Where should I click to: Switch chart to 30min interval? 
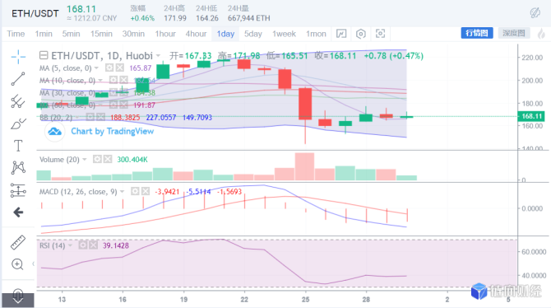[x=133, y=34]
